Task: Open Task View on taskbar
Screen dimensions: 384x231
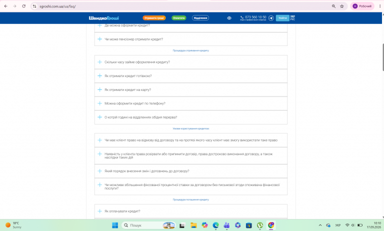Action: coord(182,225)
